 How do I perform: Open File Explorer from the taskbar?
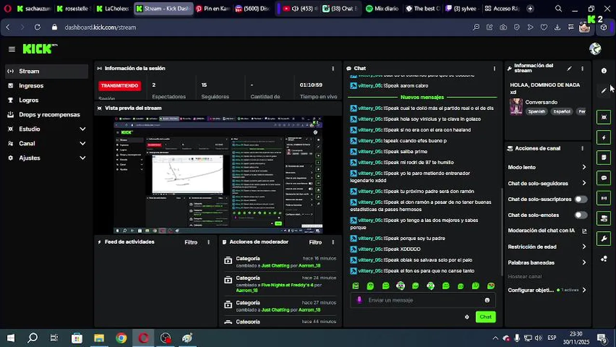99,338
